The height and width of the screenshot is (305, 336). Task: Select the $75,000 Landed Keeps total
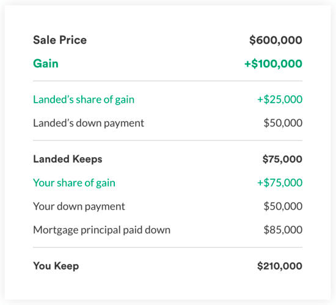point(282,159)
